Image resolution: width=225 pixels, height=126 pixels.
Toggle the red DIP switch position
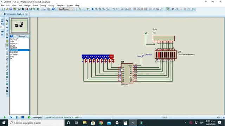[x=111, y=57]
